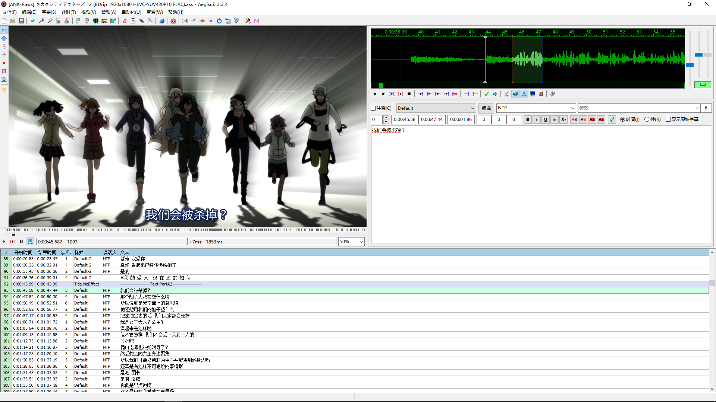Choose font name with fn button
The image size is (716, 402).
[x=563, y=119]
